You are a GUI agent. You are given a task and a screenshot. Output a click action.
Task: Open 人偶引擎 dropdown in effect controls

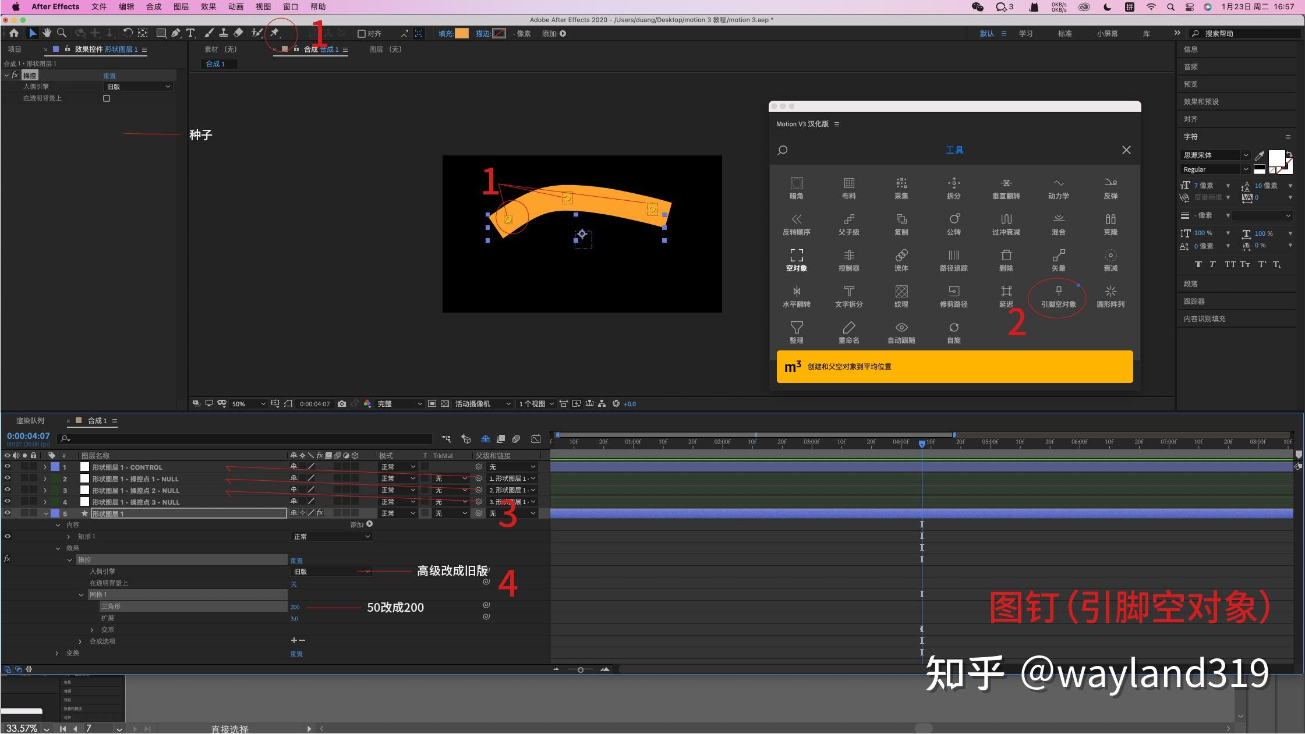139,87
